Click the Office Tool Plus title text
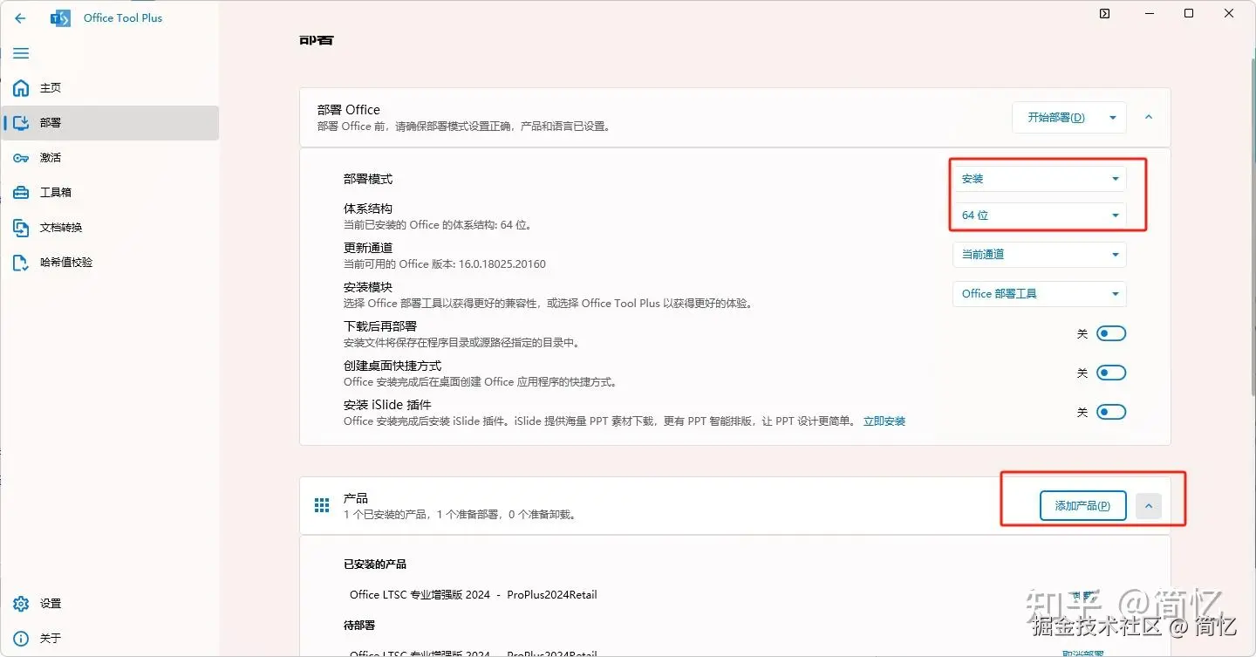The width and height of the screenshot is (1256, 657). (x=123, y=18)
